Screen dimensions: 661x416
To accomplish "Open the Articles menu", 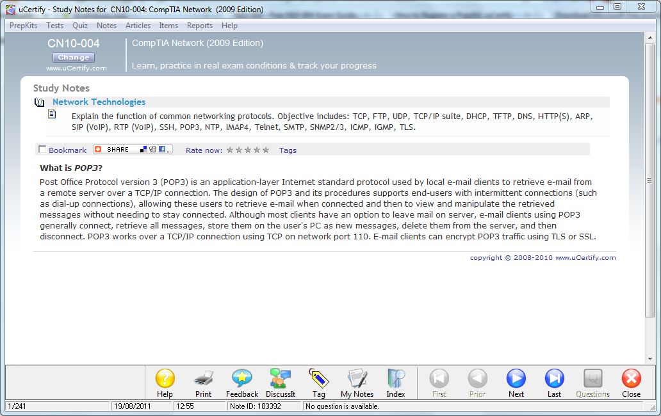I will pyautogui.click(x=138, y=26).
